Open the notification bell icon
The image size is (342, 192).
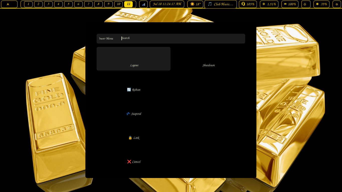click(306, 4)
